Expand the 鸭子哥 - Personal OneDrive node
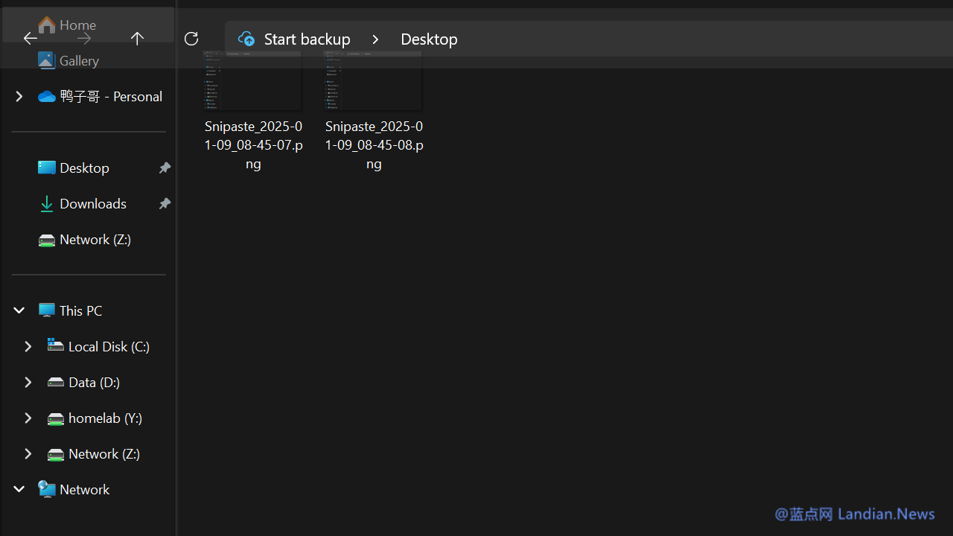Screen dimensions: 953x536 (19, 96)
